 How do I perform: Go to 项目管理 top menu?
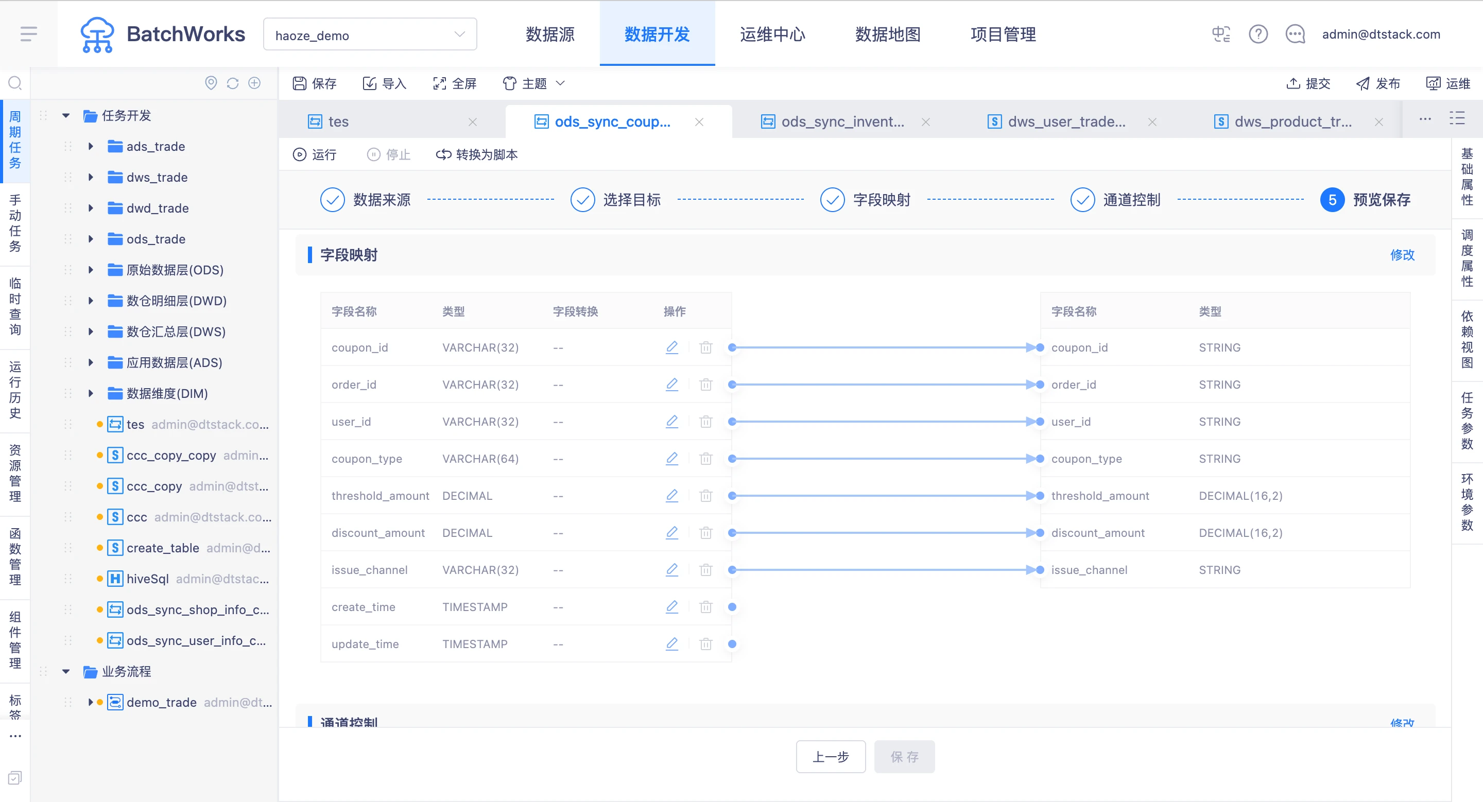(1003, 34)
